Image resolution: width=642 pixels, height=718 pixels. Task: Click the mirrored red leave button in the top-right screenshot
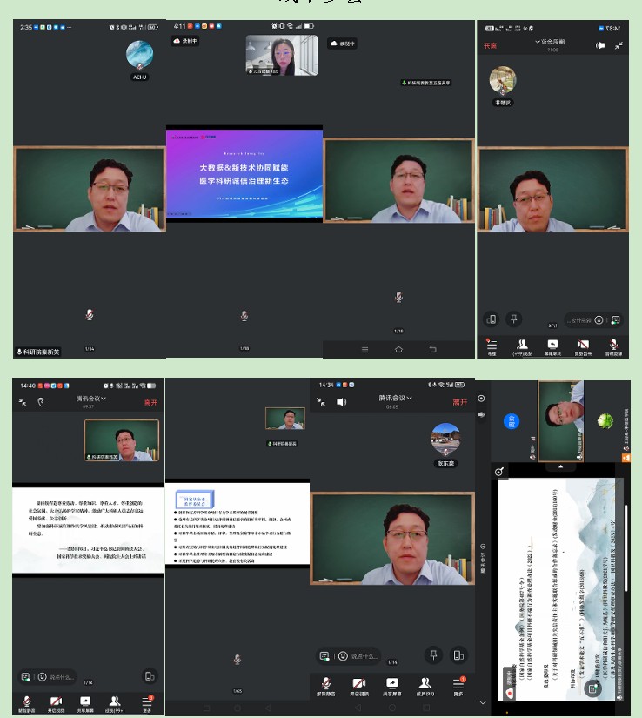[x=490, y=46]
